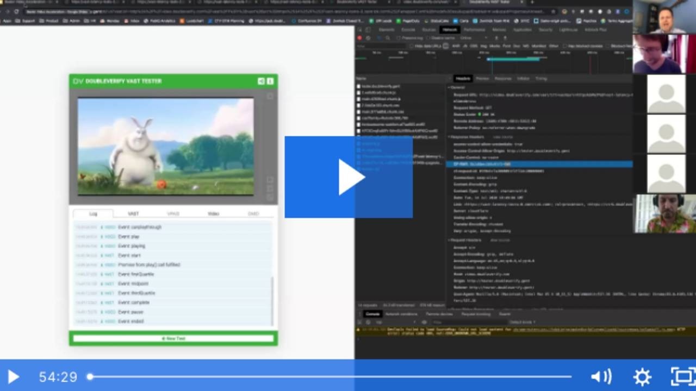The image size is (696, 391).
Task: Click the DevTools inspect element icon
Action: pyautogui.click(x=359, y=30)
